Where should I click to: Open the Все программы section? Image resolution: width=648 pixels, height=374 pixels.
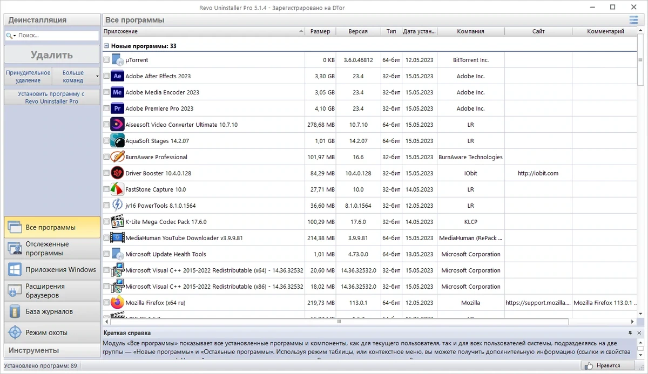(52, 228)
